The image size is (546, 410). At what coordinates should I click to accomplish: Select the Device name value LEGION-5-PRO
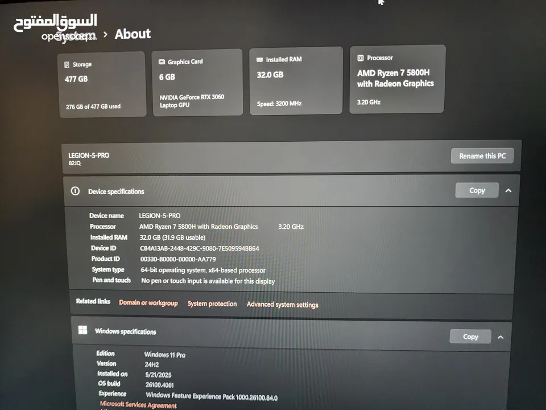point(159,216)
